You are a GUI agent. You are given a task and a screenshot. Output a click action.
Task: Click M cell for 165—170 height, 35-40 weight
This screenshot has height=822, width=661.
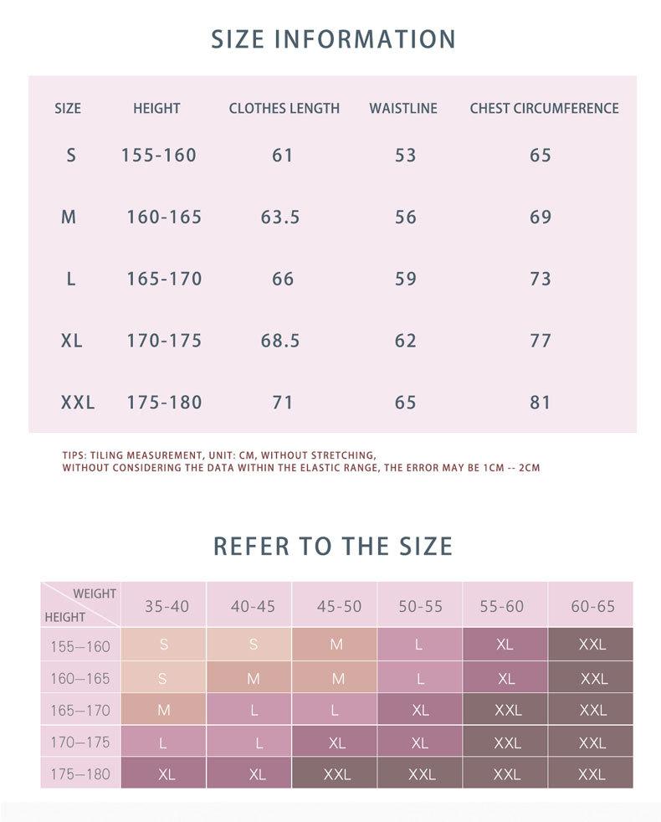coord(164,711)
